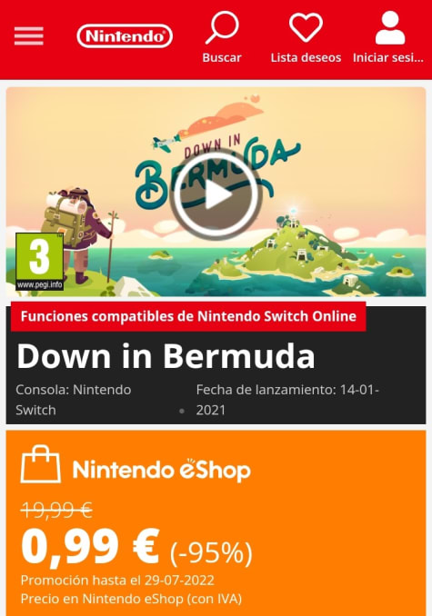The height and width of the screenshot is (616, 432).
Task: Click the Iniciar sesi... label
Action: coord(388,58)
